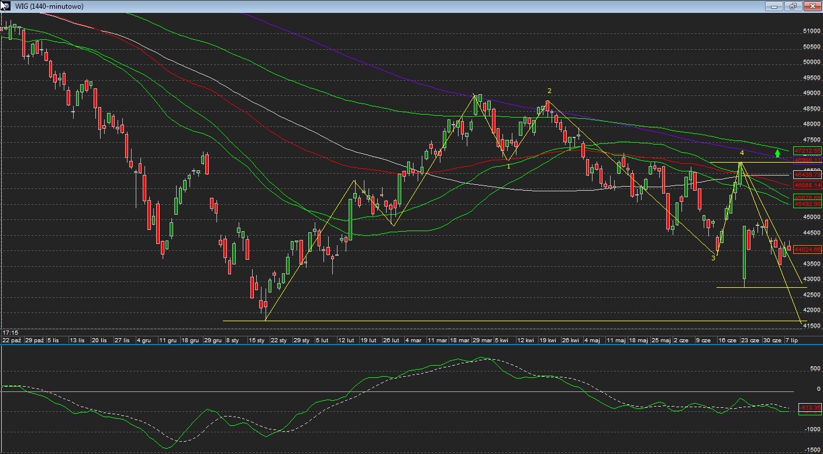Click the red 46088.14 price label
This screenshot has height=454, width=823.
tap(807, 185)
